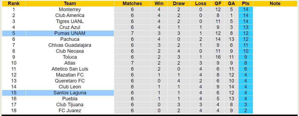299x116 pixels.
Task: Click the Draw column header
Action: click(x=179, y=4)
